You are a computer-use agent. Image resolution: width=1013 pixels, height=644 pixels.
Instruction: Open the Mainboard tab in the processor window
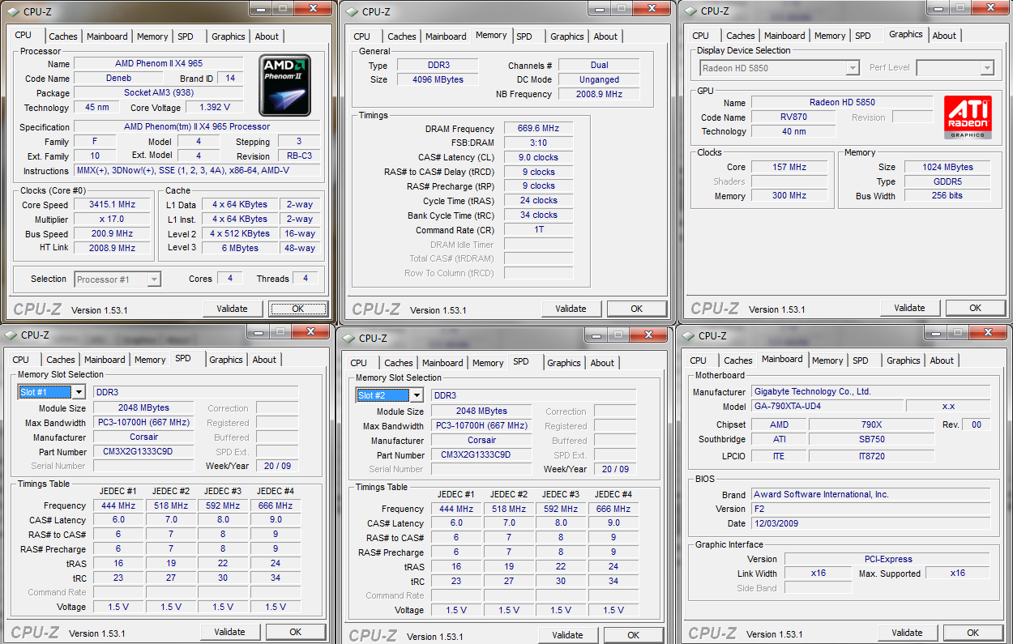point(107,36)
